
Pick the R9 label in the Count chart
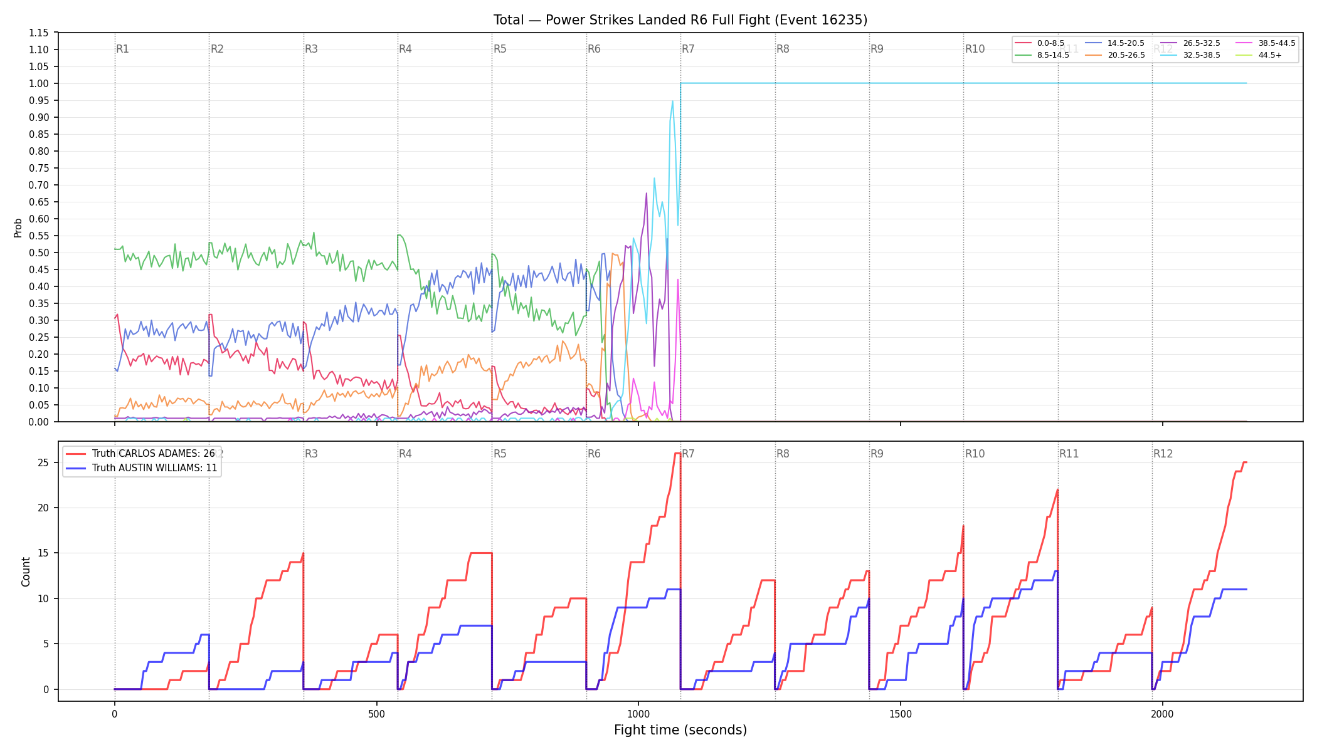(x=877, y=454)
